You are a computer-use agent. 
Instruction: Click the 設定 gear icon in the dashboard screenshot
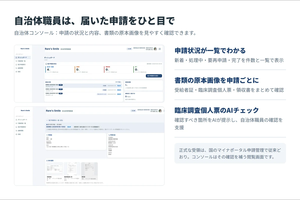[x=16, y=71]
